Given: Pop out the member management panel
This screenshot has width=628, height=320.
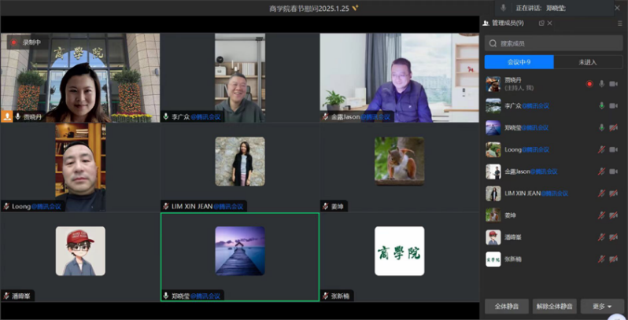Looking at the screenshot, I should [x=540, y=24].
